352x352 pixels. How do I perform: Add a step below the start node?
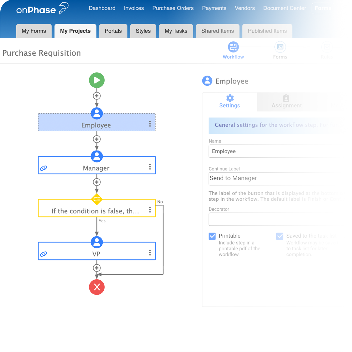97,96
